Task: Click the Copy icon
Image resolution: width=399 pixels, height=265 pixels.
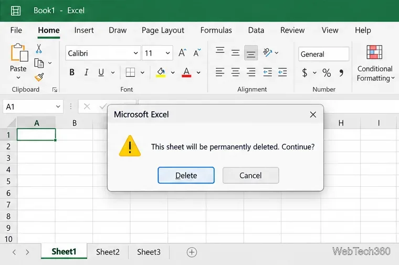Action: (x=39, y=63)
